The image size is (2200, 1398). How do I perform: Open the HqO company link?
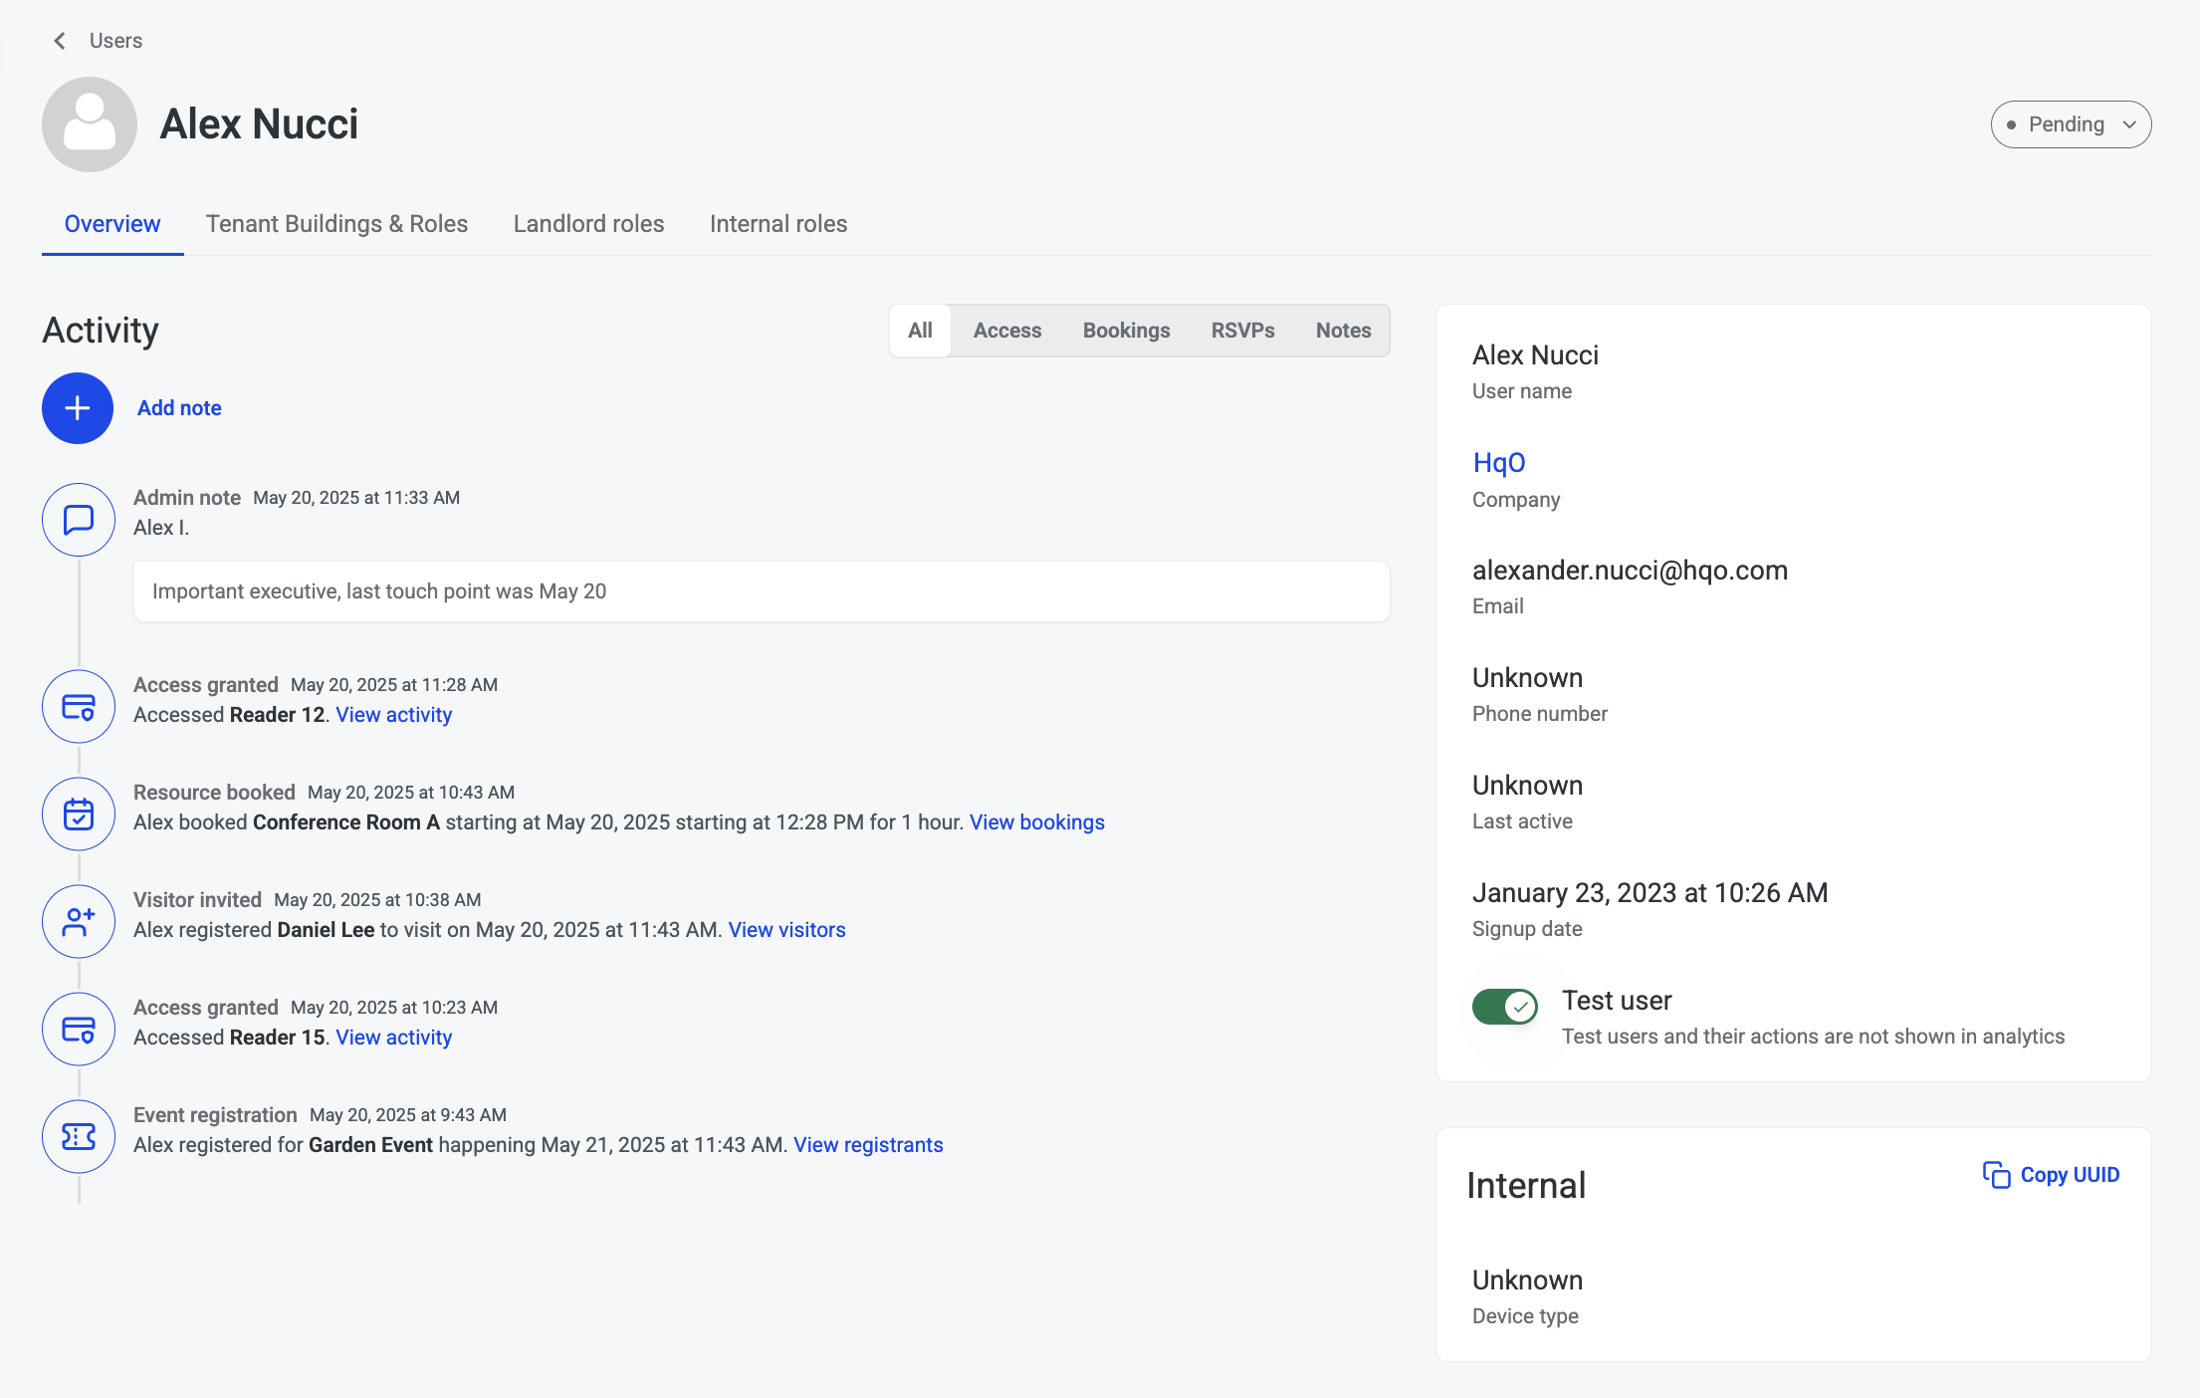[x=1498, y=463]
